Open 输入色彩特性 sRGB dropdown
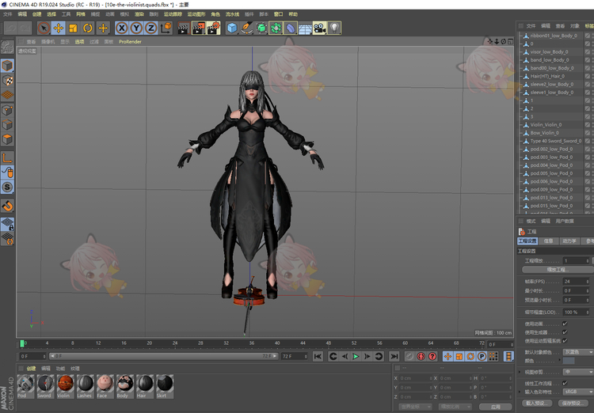 pos(578,392)
